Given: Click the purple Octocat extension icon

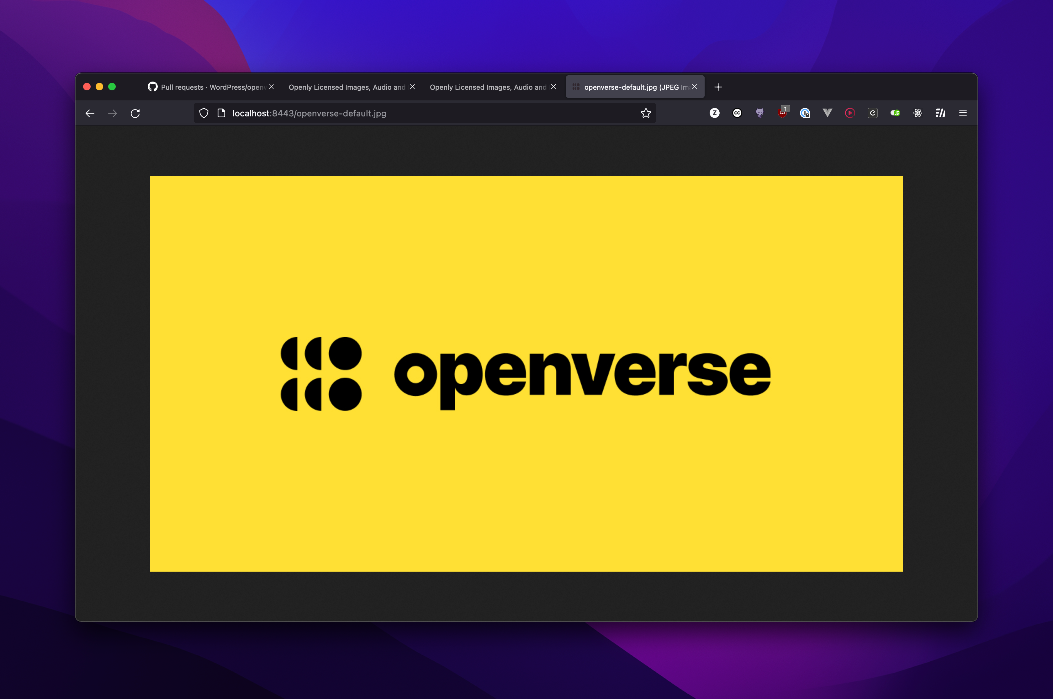Looking at the screenshot, I should 760,113.
